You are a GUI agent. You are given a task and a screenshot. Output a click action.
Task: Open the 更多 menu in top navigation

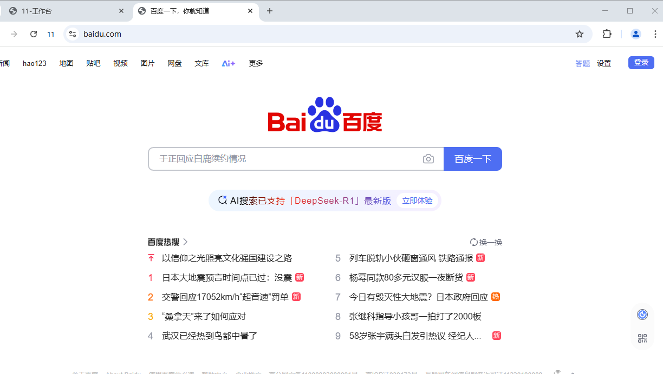(256, 63)
